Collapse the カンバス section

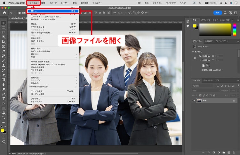[x=193, y=52]
